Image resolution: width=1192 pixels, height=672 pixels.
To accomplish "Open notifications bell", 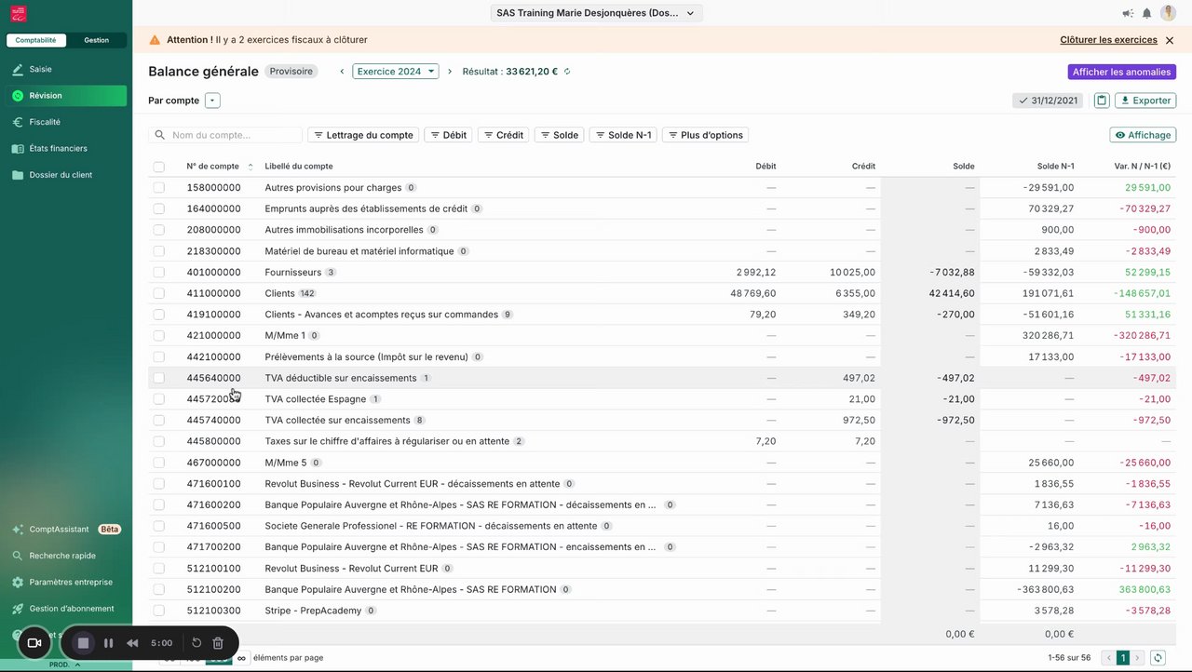I will (1147, 13).
